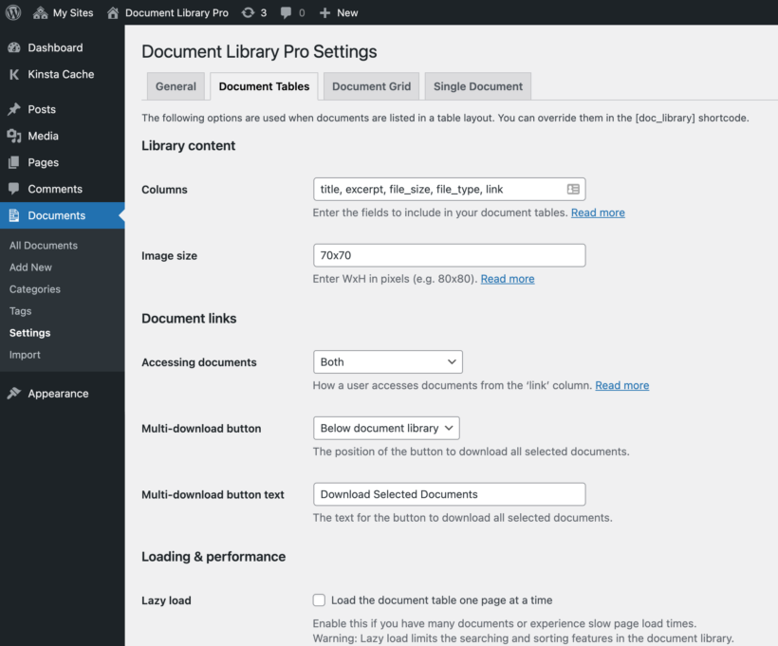
Task: Select the Appearance paintbrush icon
Action: [14, 393]
